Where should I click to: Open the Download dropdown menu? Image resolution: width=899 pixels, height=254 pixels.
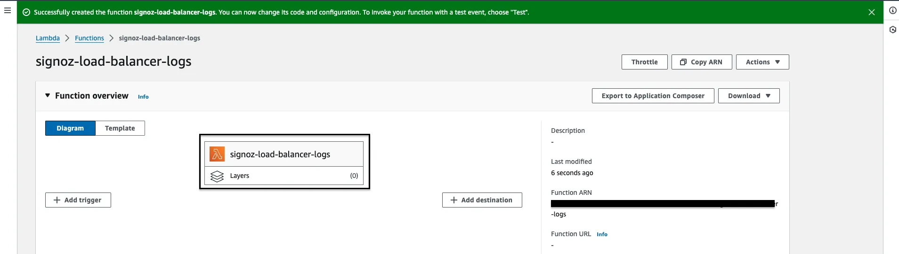pyautogui.click(x=749, y=96)
